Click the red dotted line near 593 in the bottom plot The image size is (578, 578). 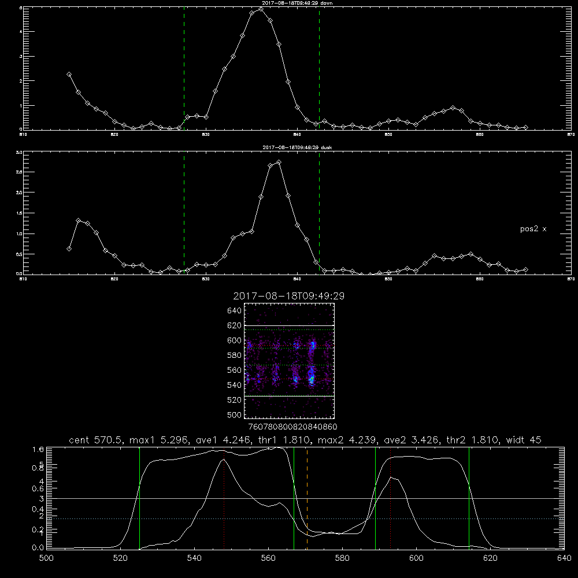390,498
